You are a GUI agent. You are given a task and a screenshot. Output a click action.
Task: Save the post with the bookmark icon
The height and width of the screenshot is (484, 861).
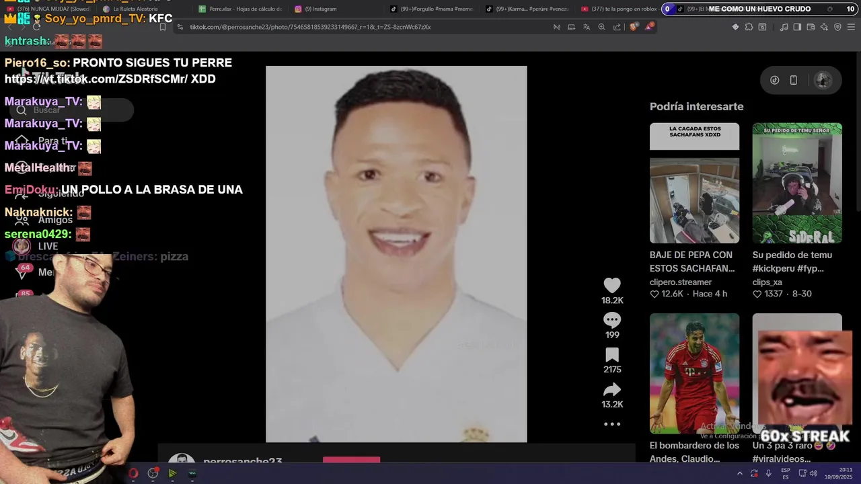[612, 354]
